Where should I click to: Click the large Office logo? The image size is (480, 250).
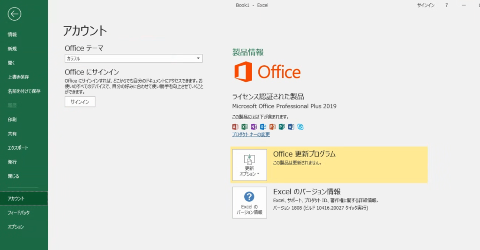pyautogui.click(x=267, y=72)
